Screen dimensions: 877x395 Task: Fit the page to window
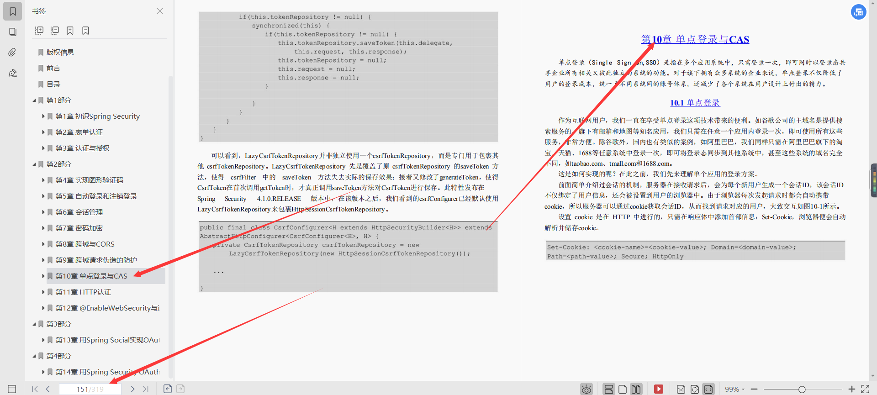tap(695, 389)
